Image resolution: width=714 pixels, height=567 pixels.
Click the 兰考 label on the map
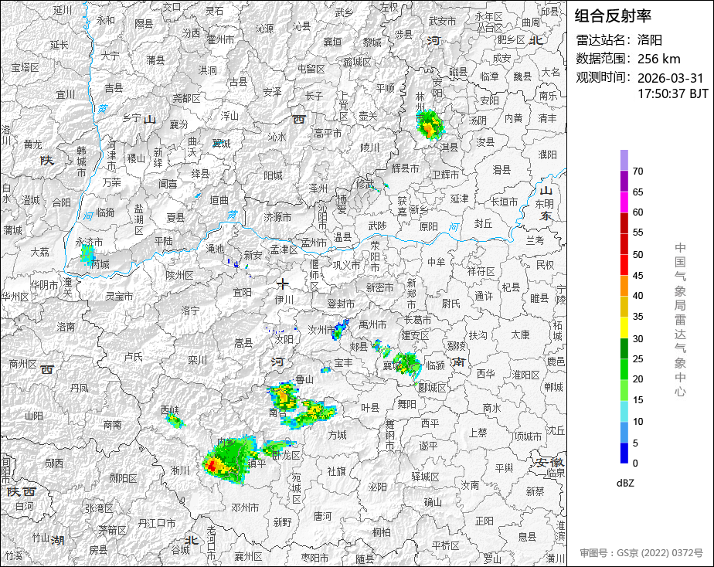tap(535, 241)
